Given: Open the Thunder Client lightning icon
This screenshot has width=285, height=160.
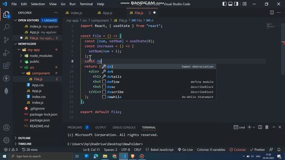Looking at the screenshot, I should pyautogui.click(x=6, y=78).
